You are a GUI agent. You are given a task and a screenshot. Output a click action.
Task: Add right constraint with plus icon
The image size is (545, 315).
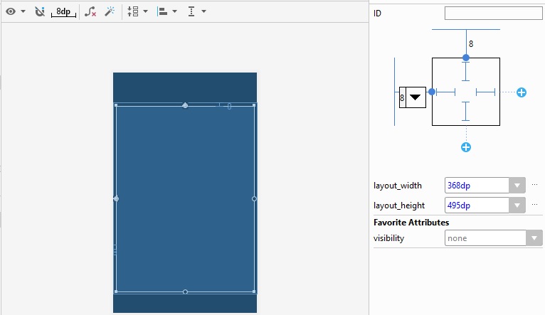522,92
